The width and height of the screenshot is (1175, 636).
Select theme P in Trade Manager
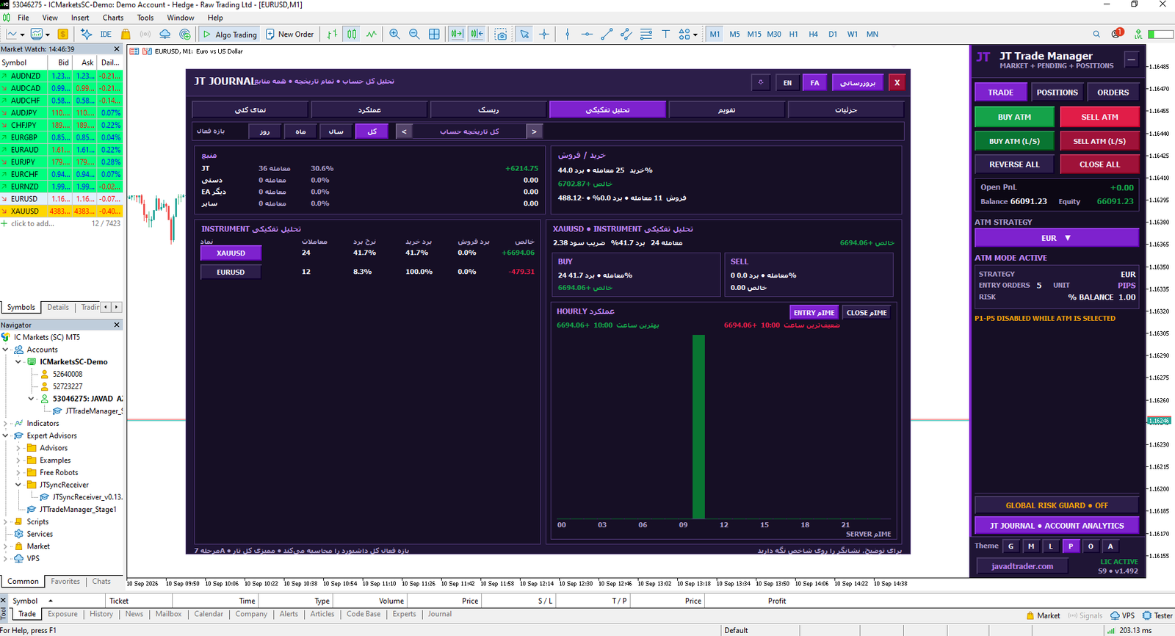(1071, 546)
